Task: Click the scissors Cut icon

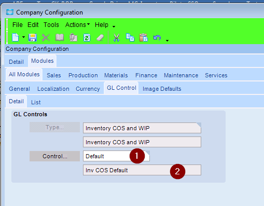Action: tap(116, 37)
